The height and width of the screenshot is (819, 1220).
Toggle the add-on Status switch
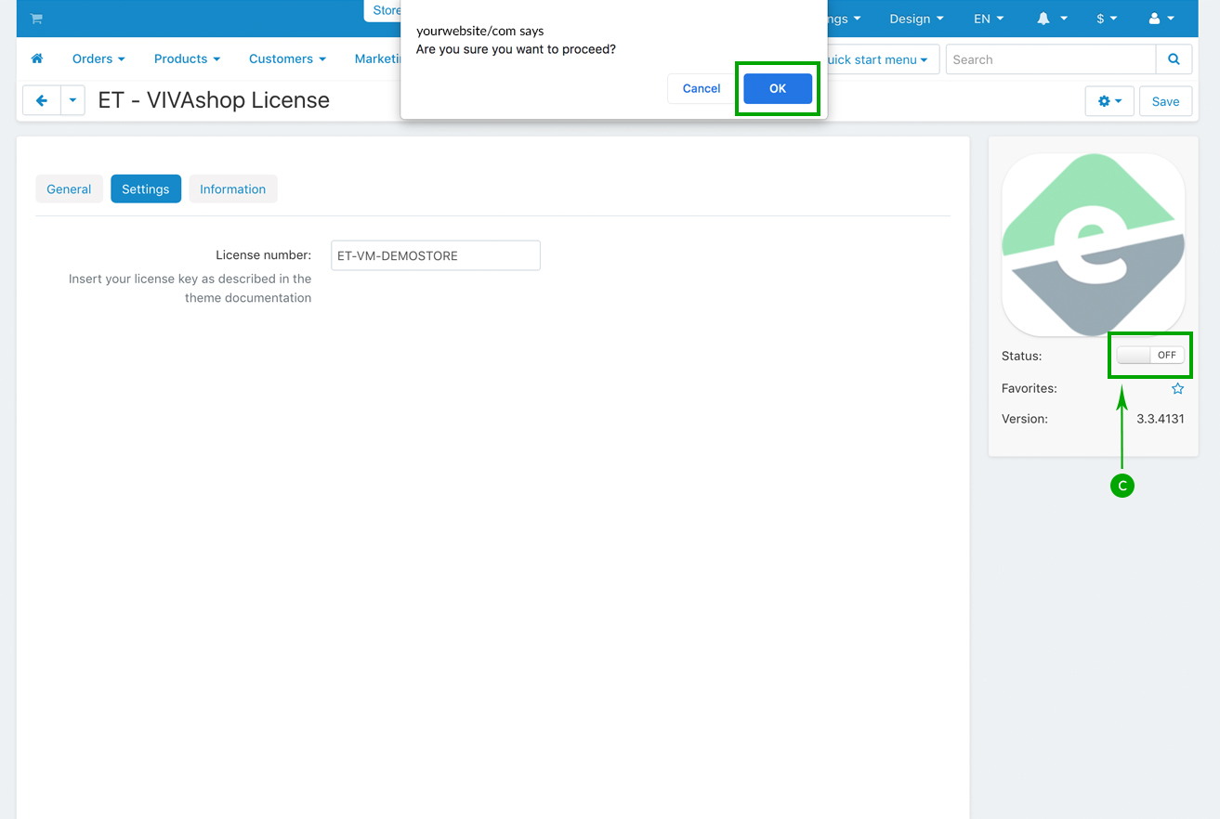(1150, 356)
